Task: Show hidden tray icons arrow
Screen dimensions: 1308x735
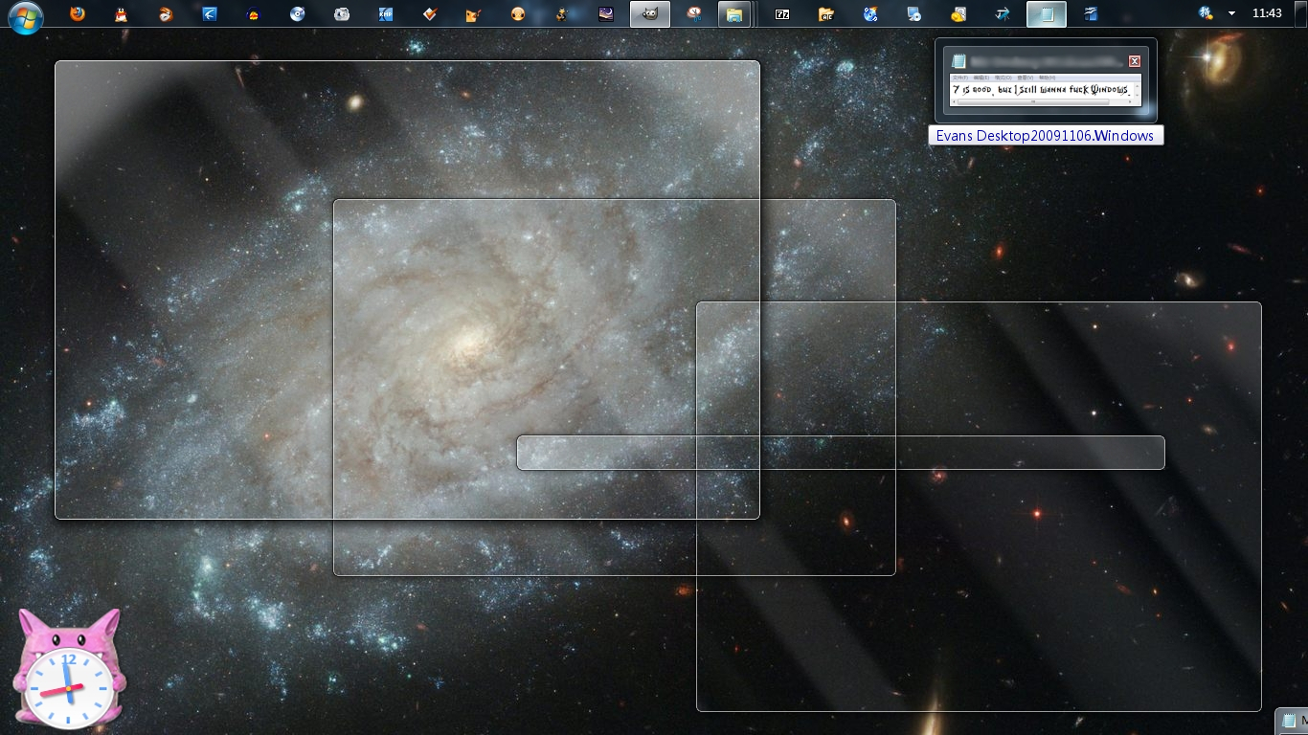Action: coord(1231,14)
